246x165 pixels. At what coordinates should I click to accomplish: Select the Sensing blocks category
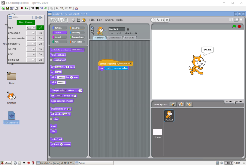click(76, 32)
